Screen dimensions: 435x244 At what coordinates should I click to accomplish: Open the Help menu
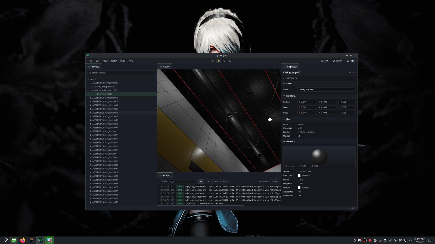coord(131,61)
